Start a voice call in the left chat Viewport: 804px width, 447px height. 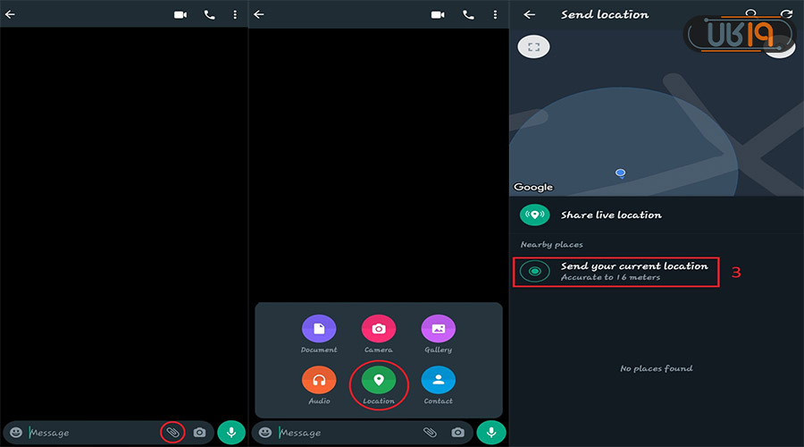[x=209, y=15]
